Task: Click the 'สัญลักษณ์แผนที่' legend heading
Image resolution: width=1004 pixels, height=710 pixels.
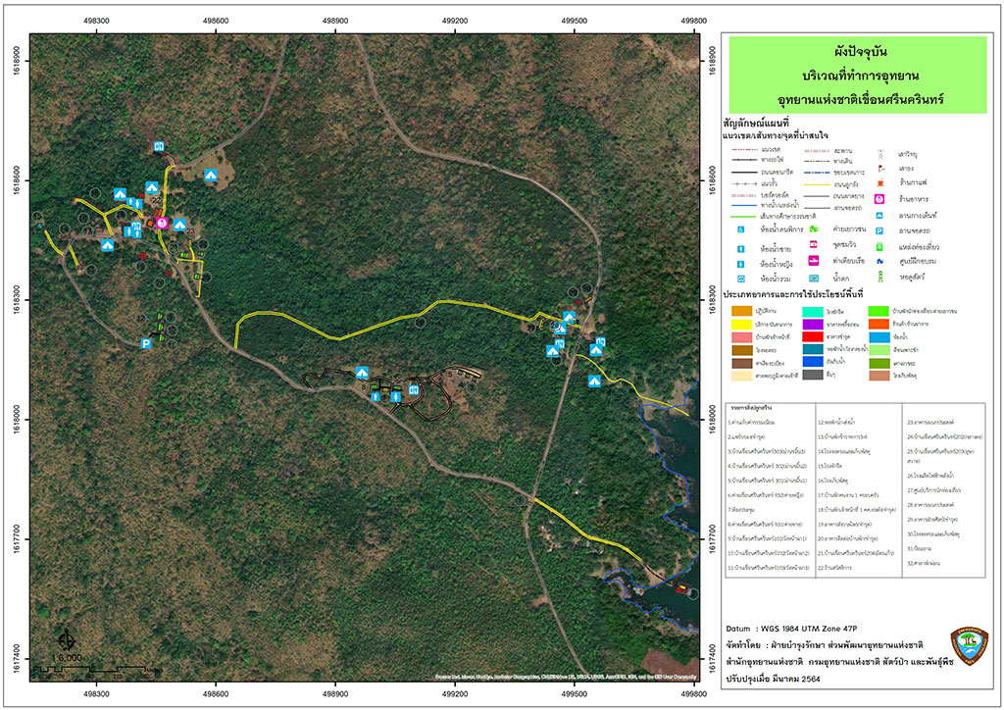Action: point(756,124)
